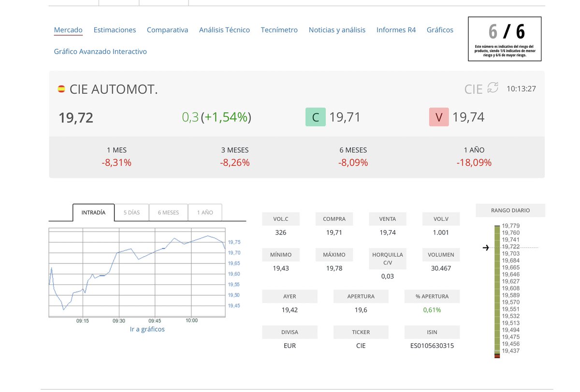The image size is (580, 392).
Task: Click the green daily range bar
Action: coord(496,290)
